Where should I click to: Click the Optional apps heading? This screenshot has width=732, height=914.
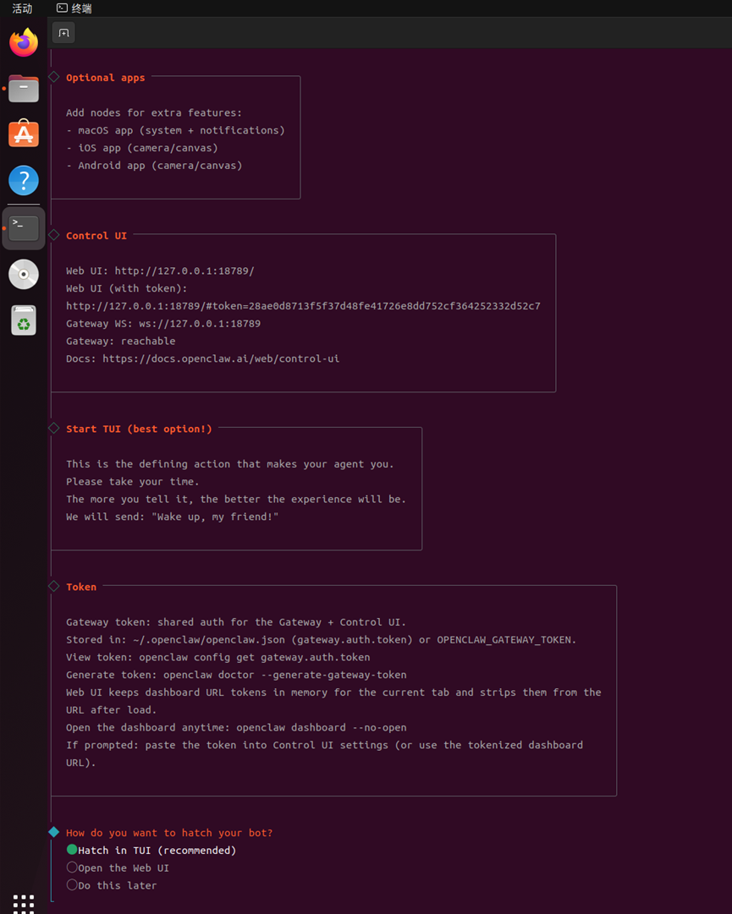pos(106,78)
